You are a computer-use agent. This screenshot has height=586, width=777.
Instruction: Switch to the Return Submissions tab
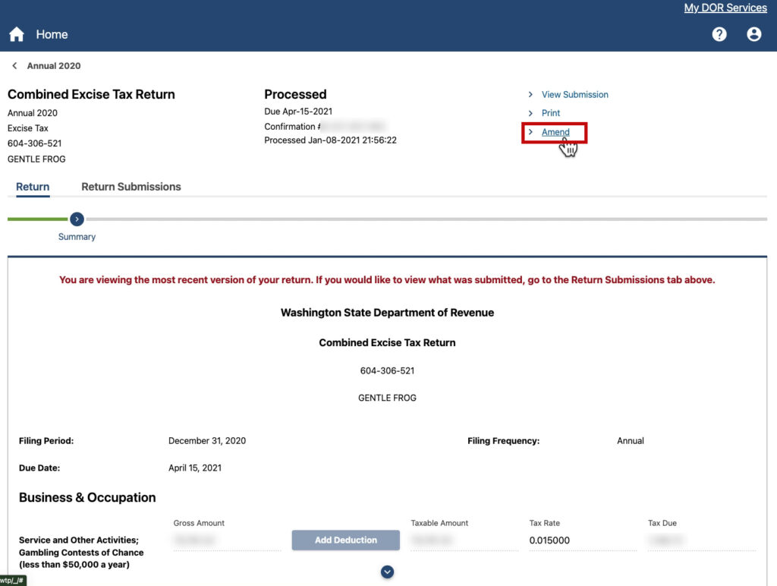tap(131, 186)
